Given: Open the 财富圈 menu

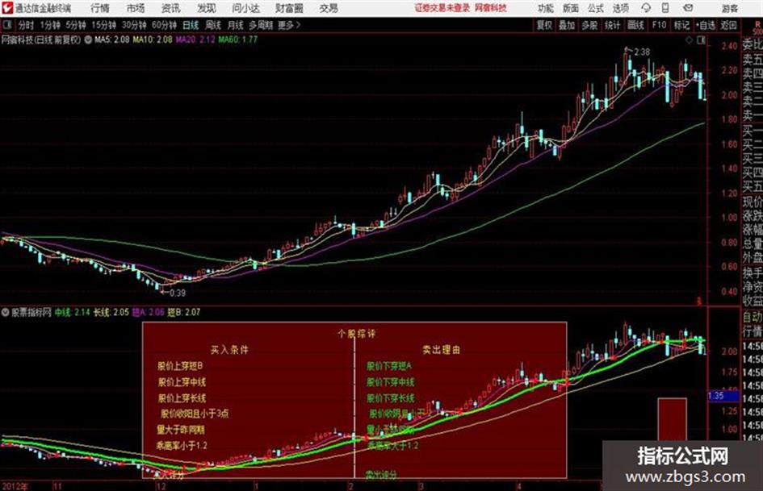Looking at the screenshot, I should coord(289,8).
